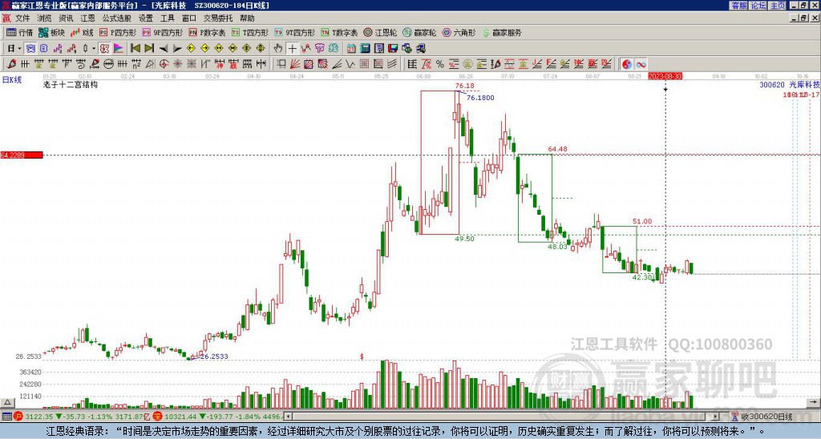Click the 老子十二宫结构 indicator title

(x=71, y=84)
